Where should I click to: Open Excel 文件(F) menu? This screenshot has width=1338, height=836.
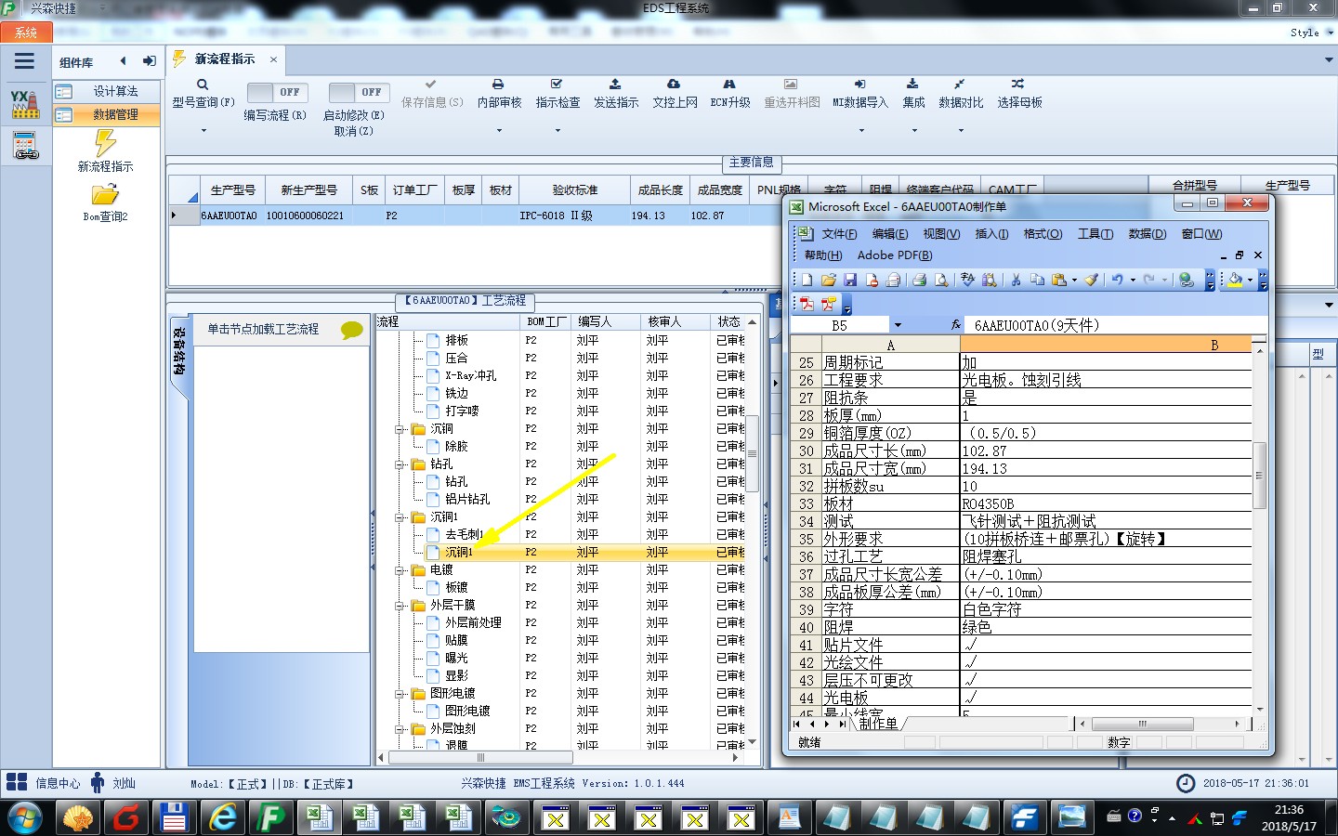point(839,234)
